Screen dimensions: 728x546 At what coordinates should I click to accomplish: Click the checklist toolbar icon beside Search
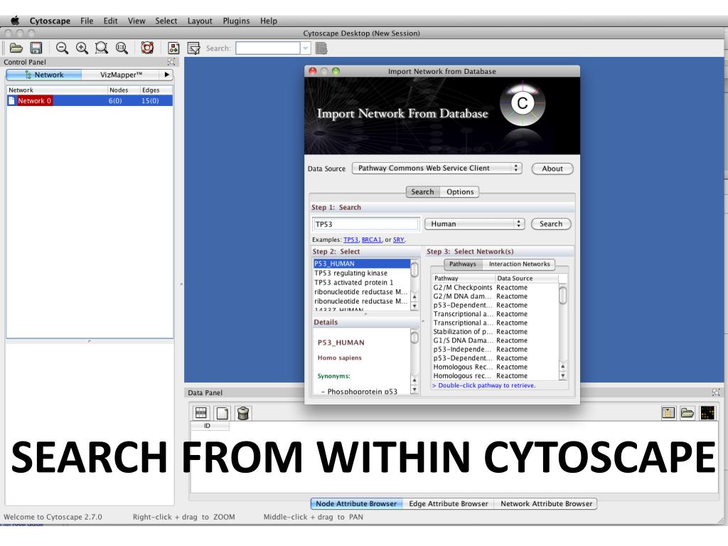pyautogui.click(x=193, y=48)
